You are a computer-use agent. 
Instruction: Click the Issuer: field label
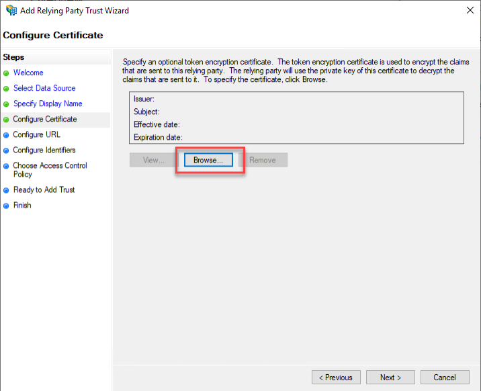[144, 99]
